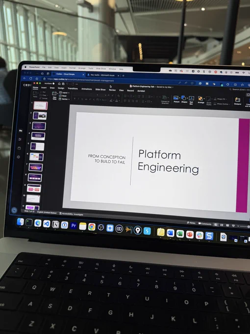Open the Format menu in macOS menu bar
The image size is (250, 334).
click(72, 68)
